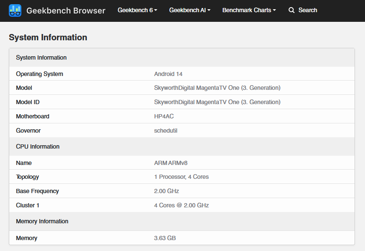Click the Governor value schedutil
This screenshot has height=251, width=365.
[x=166, y=131]
